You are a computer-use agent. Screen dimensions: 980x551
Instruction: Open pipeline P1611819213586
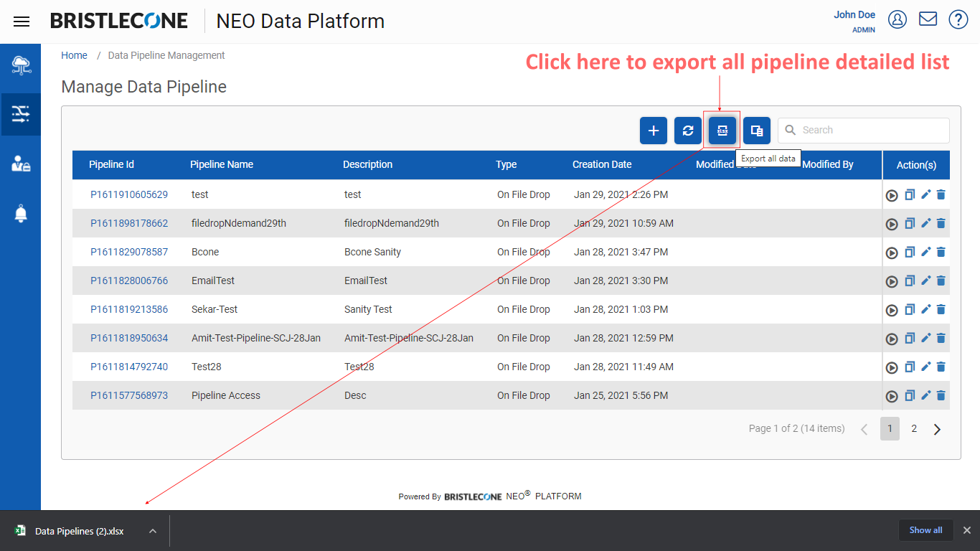[129, 309]
